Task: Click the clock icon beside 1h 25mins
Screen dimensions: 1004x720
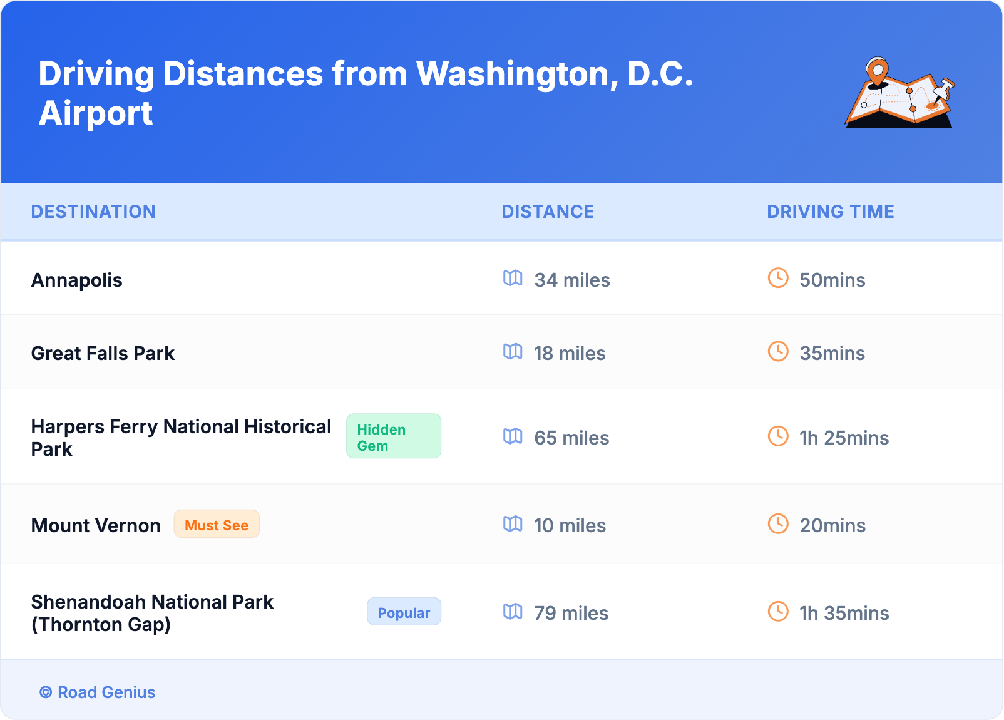Action: click(778, 436)
